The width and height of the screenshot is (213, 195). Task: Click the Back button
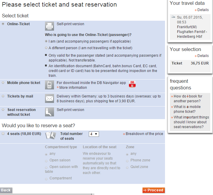pos(6,190)
